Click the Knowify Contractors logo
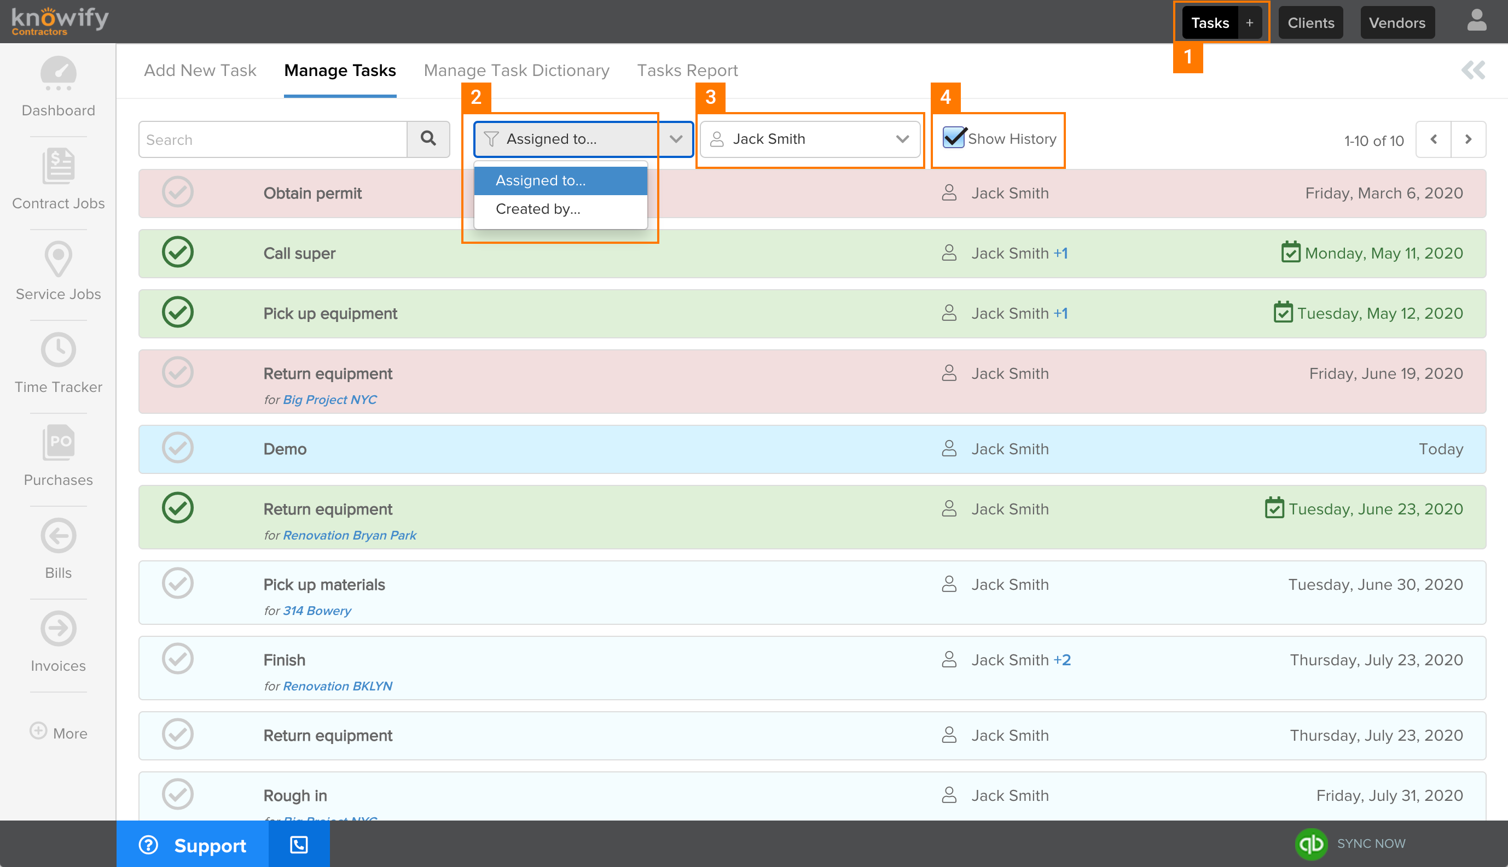1508x867 pixels. point(60,21)
